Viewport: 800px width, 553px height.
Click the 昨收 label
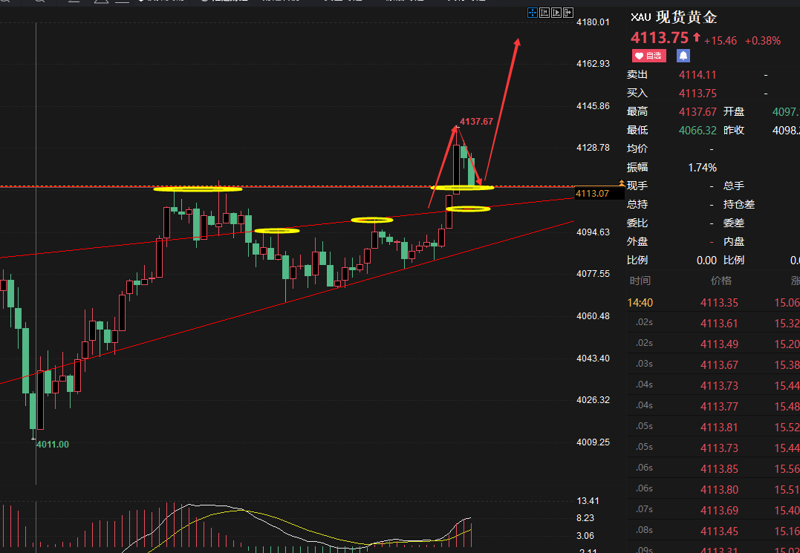tap(734, 131)
